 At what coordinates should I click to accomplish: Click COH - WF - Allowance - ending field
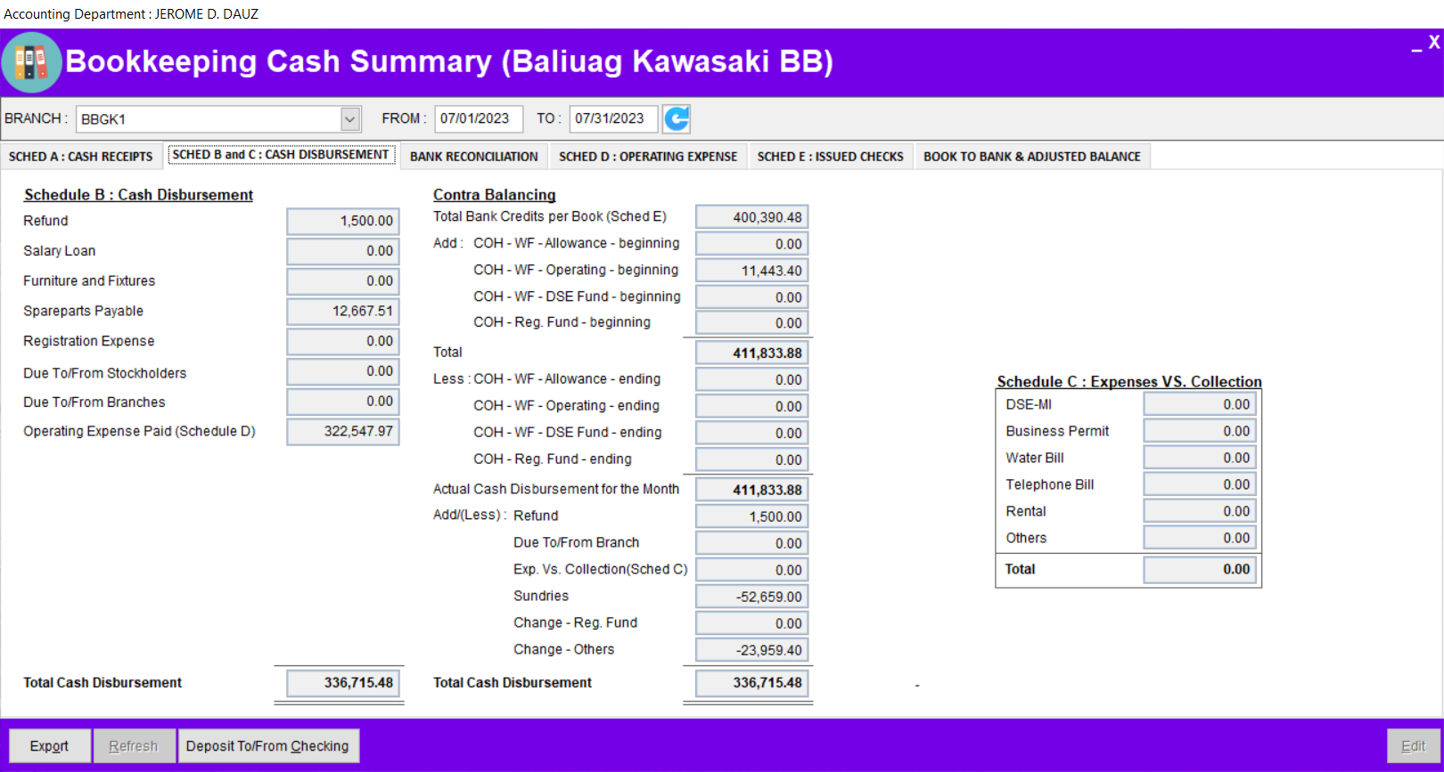coord(752,380)
